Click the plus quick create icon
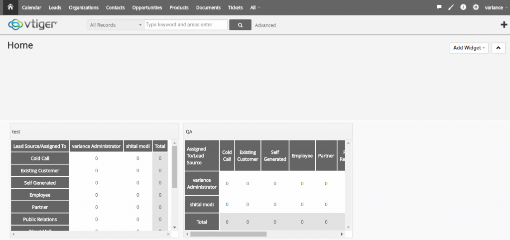 [x=504, y=24]
